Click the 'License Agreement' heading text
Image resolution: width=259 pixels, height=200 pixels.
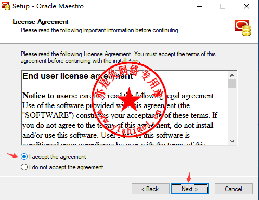[41, 22]
